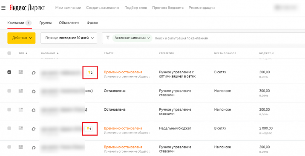Expand the yellow Действия dropdown
The width and height of the screenshot is (305, 156).
coord(21,38)
